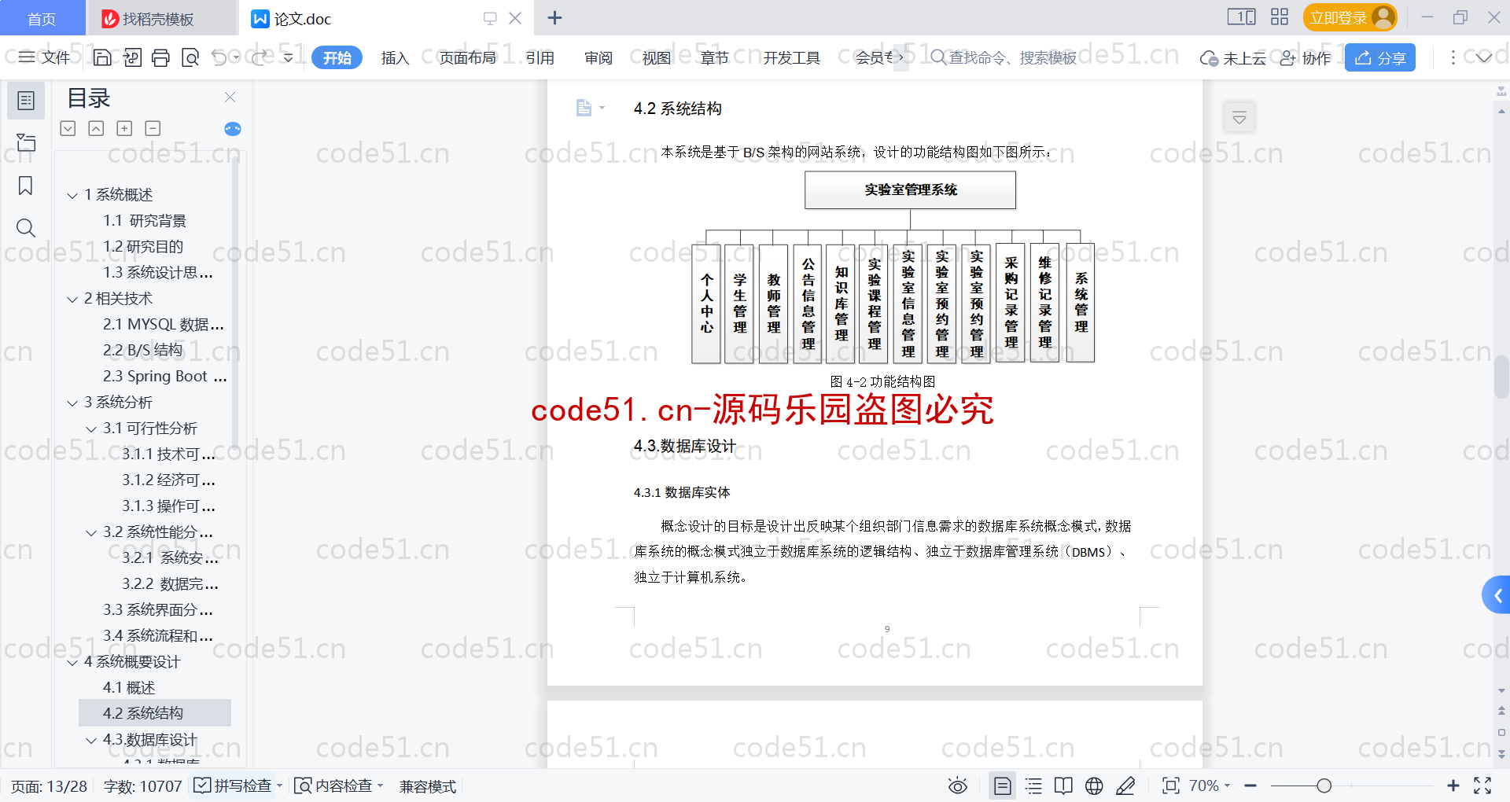Click the split window layout icon in title bar

(1241, 17)
